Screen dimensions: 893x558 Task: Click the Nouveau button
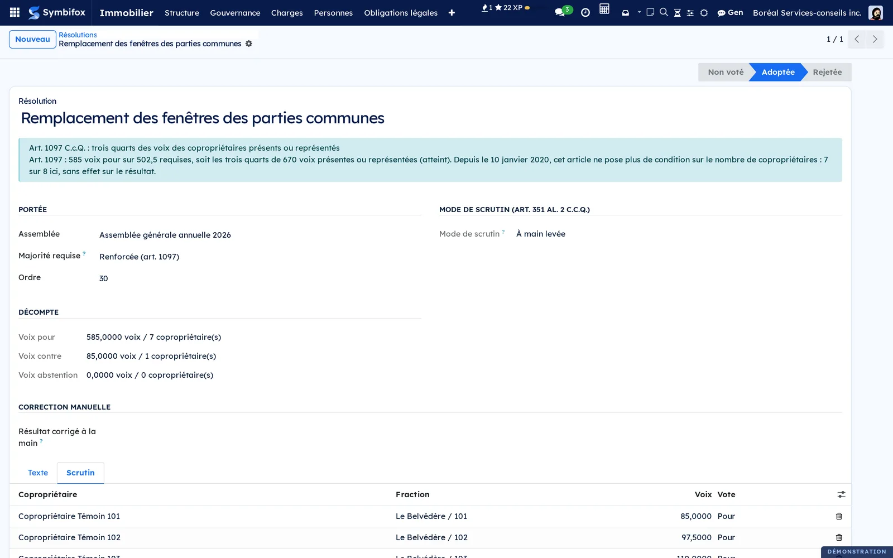click(32, 39)
